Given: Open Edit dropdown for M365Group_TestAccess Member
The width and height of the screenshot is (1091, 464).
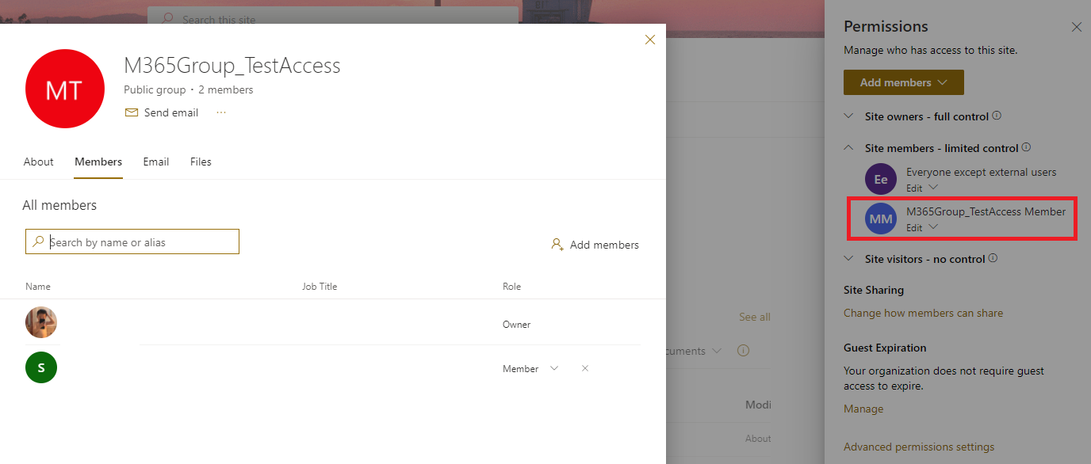Looking at the screenshot, I should coord(922,227).
